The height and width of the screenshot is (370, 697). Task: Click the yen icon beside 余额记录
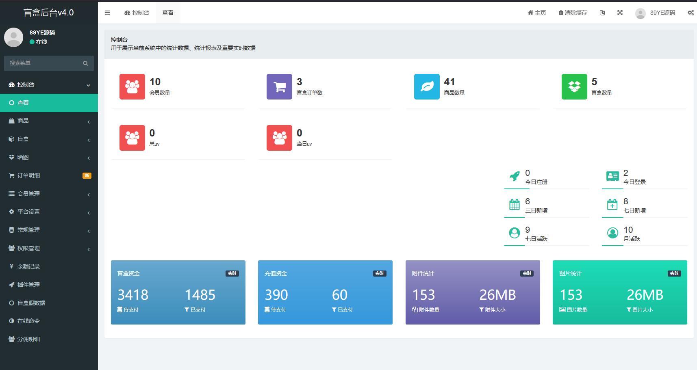11,266
